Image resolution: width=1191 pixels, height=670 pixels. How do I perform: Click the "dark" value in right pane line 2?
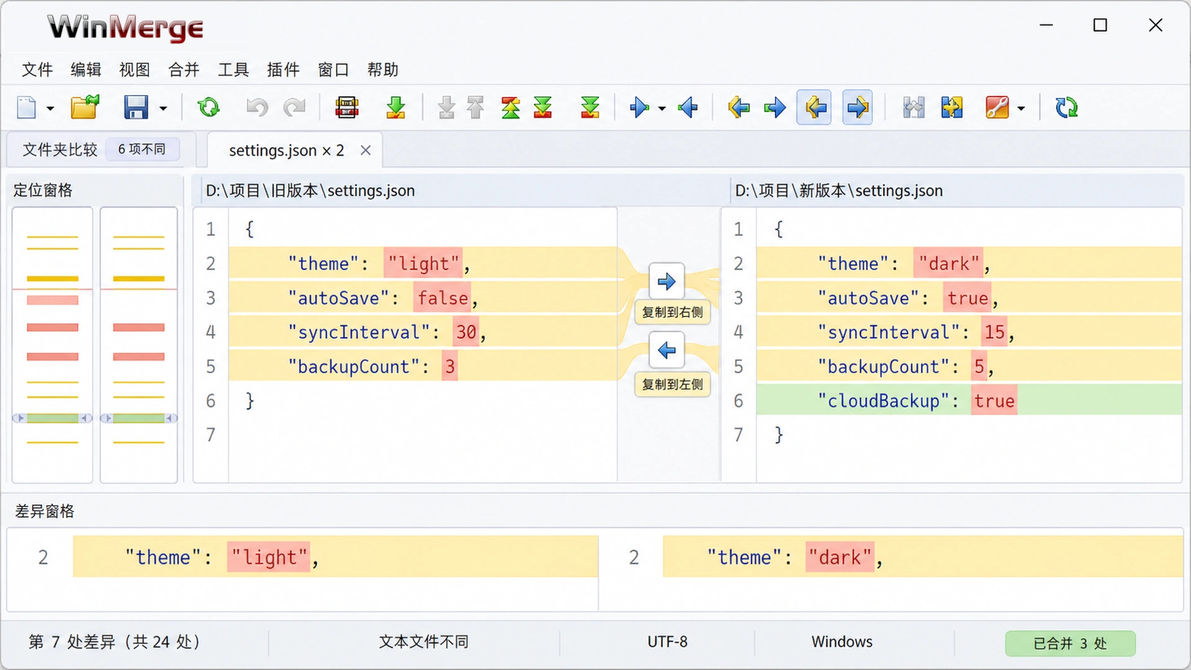[x=949, y=264]
